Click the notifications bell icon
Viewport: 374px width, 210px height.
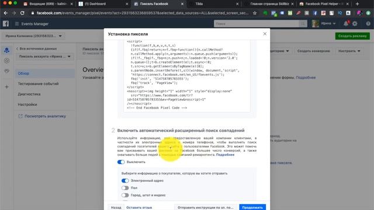(346, 23)
